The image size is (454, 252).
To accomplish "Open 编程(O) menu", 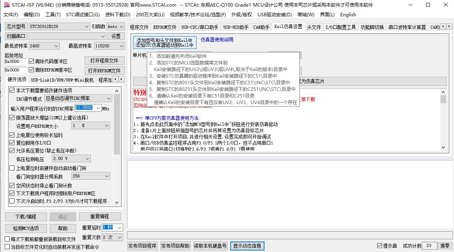I will (x=32, y=14).
